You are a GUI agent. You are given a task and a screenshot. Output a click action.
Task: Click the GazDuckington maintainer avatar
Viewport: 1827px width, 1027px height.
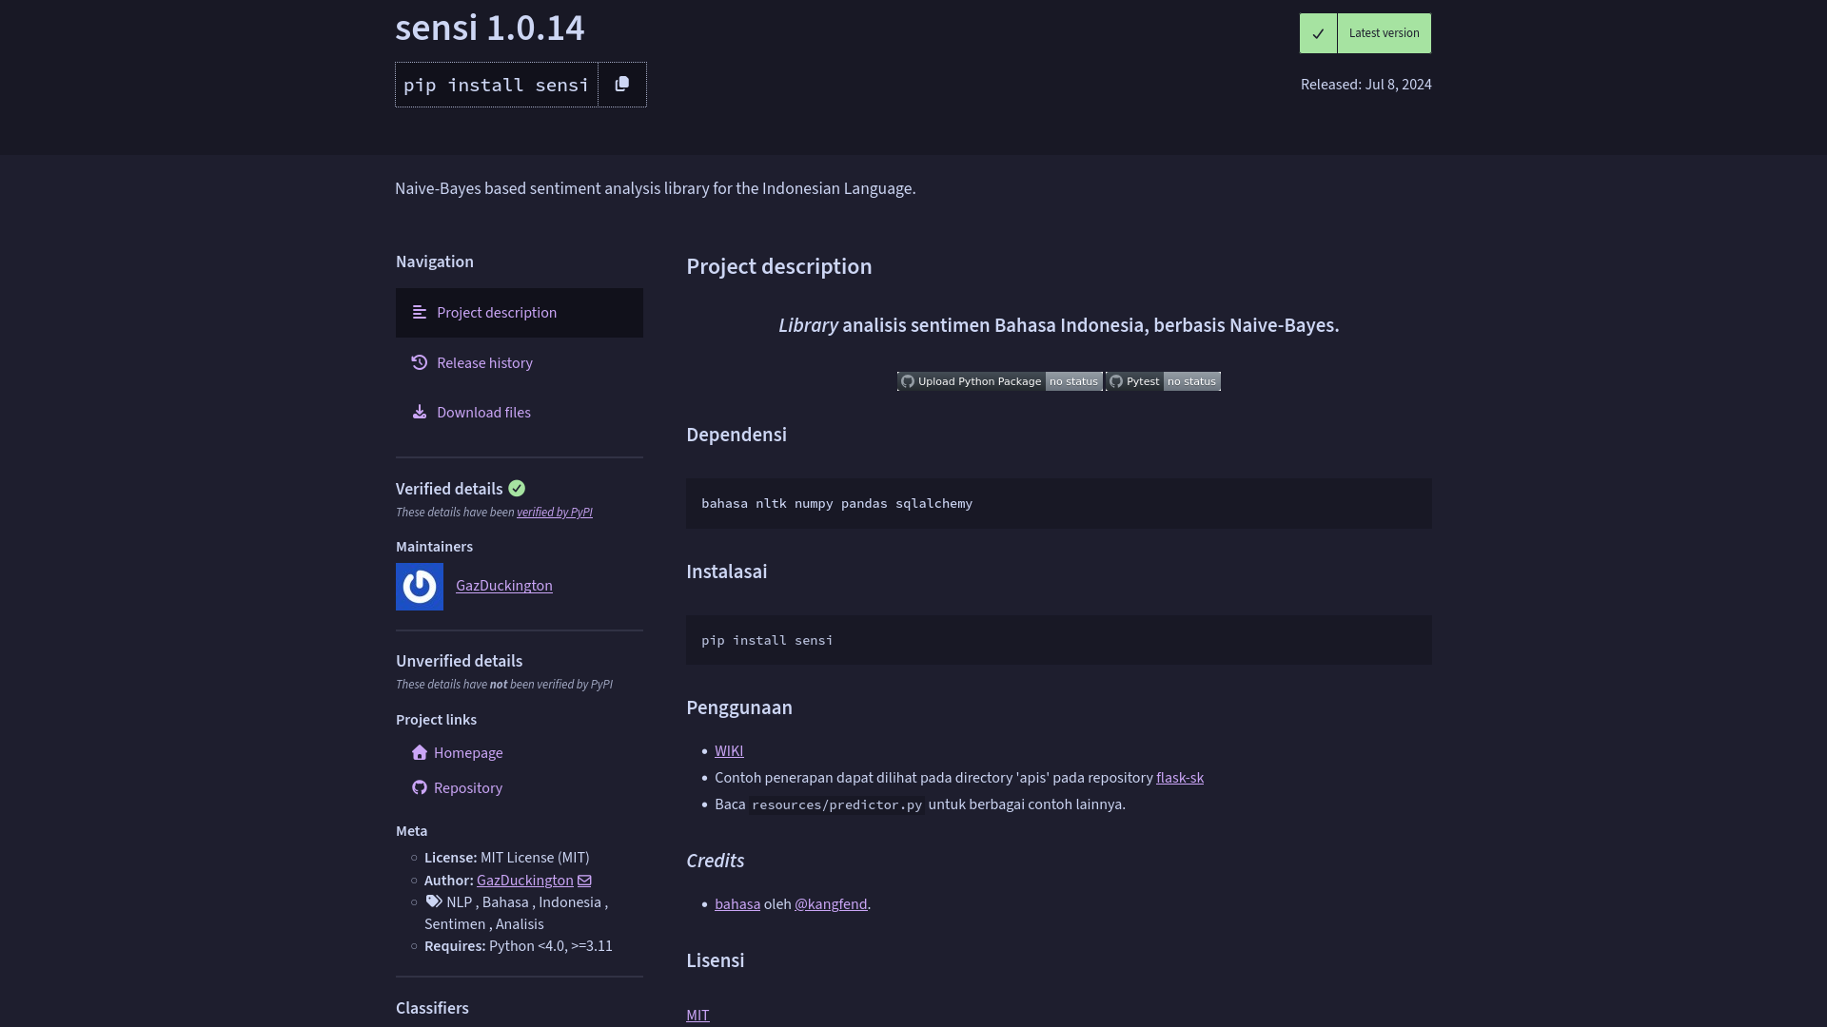tap(420, 587)
